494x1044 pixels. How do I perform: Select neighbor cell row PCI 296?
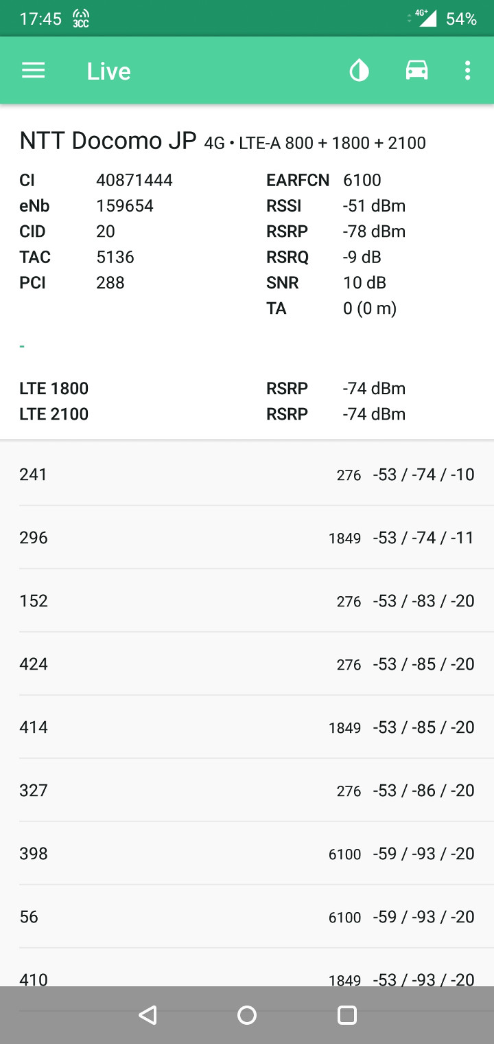click(247, 538)
